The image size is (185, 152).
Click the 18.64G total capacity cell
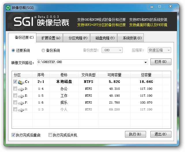[146, 82]
